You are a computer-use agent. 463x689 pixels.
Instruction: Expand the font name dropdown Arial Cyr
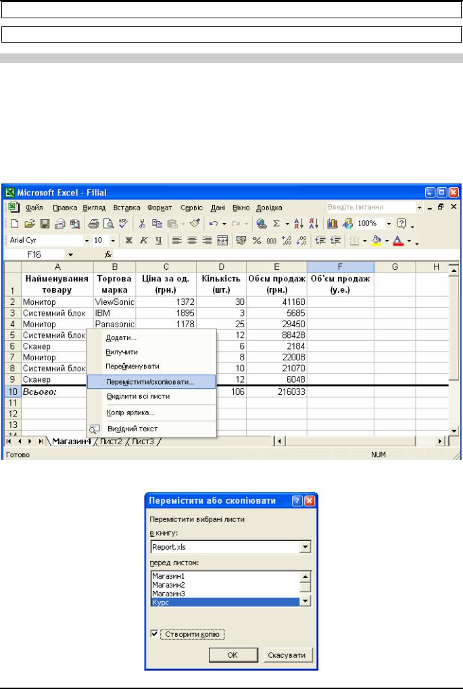click(87, 240)
